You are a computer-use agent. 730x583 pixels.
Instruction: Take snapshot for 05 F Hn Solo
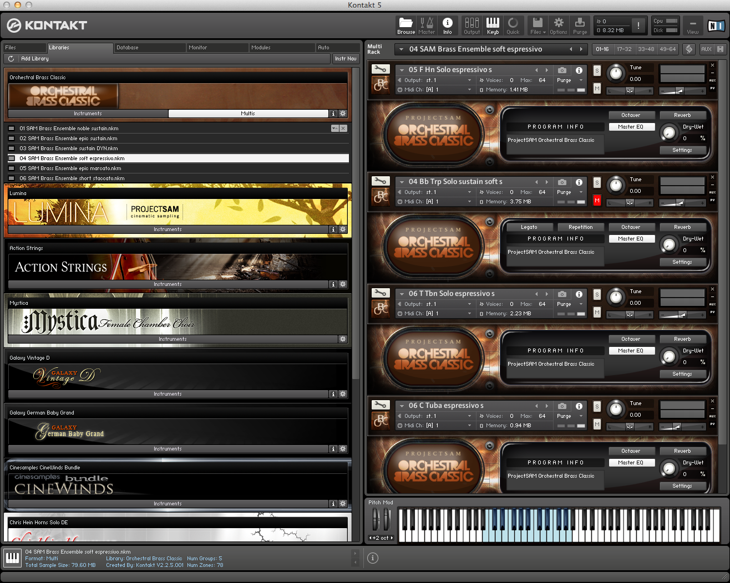(562, 70)
